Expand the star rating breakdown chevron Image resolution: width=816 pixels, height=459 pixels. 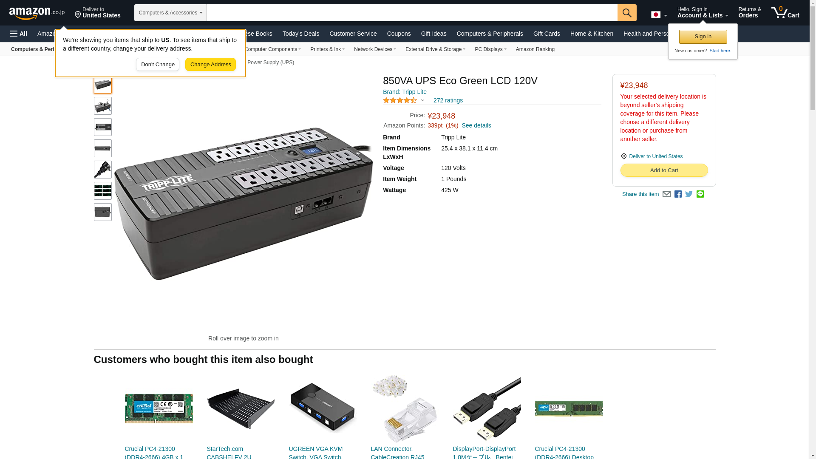[x=422, y=101]
